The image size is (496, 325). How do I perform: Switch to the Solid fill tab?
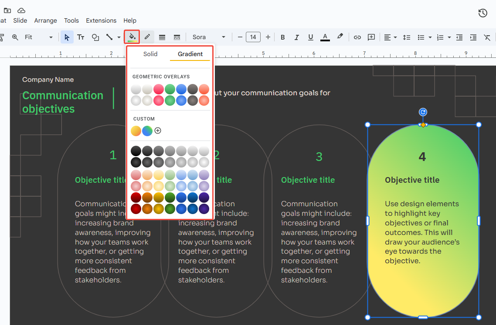150,54
